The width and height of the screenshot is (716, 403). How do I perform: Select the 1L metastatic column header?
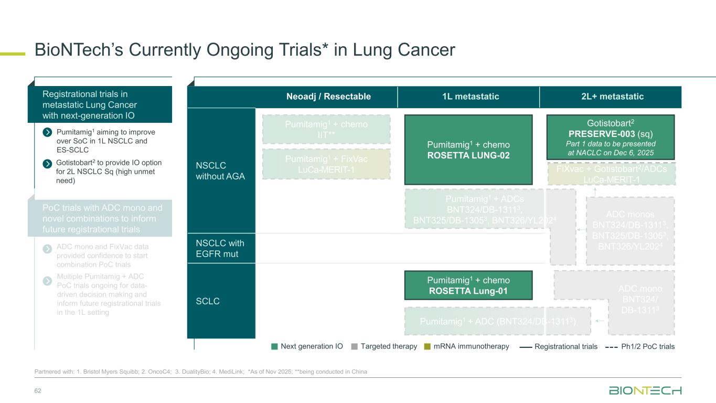(x=468, y=97)
